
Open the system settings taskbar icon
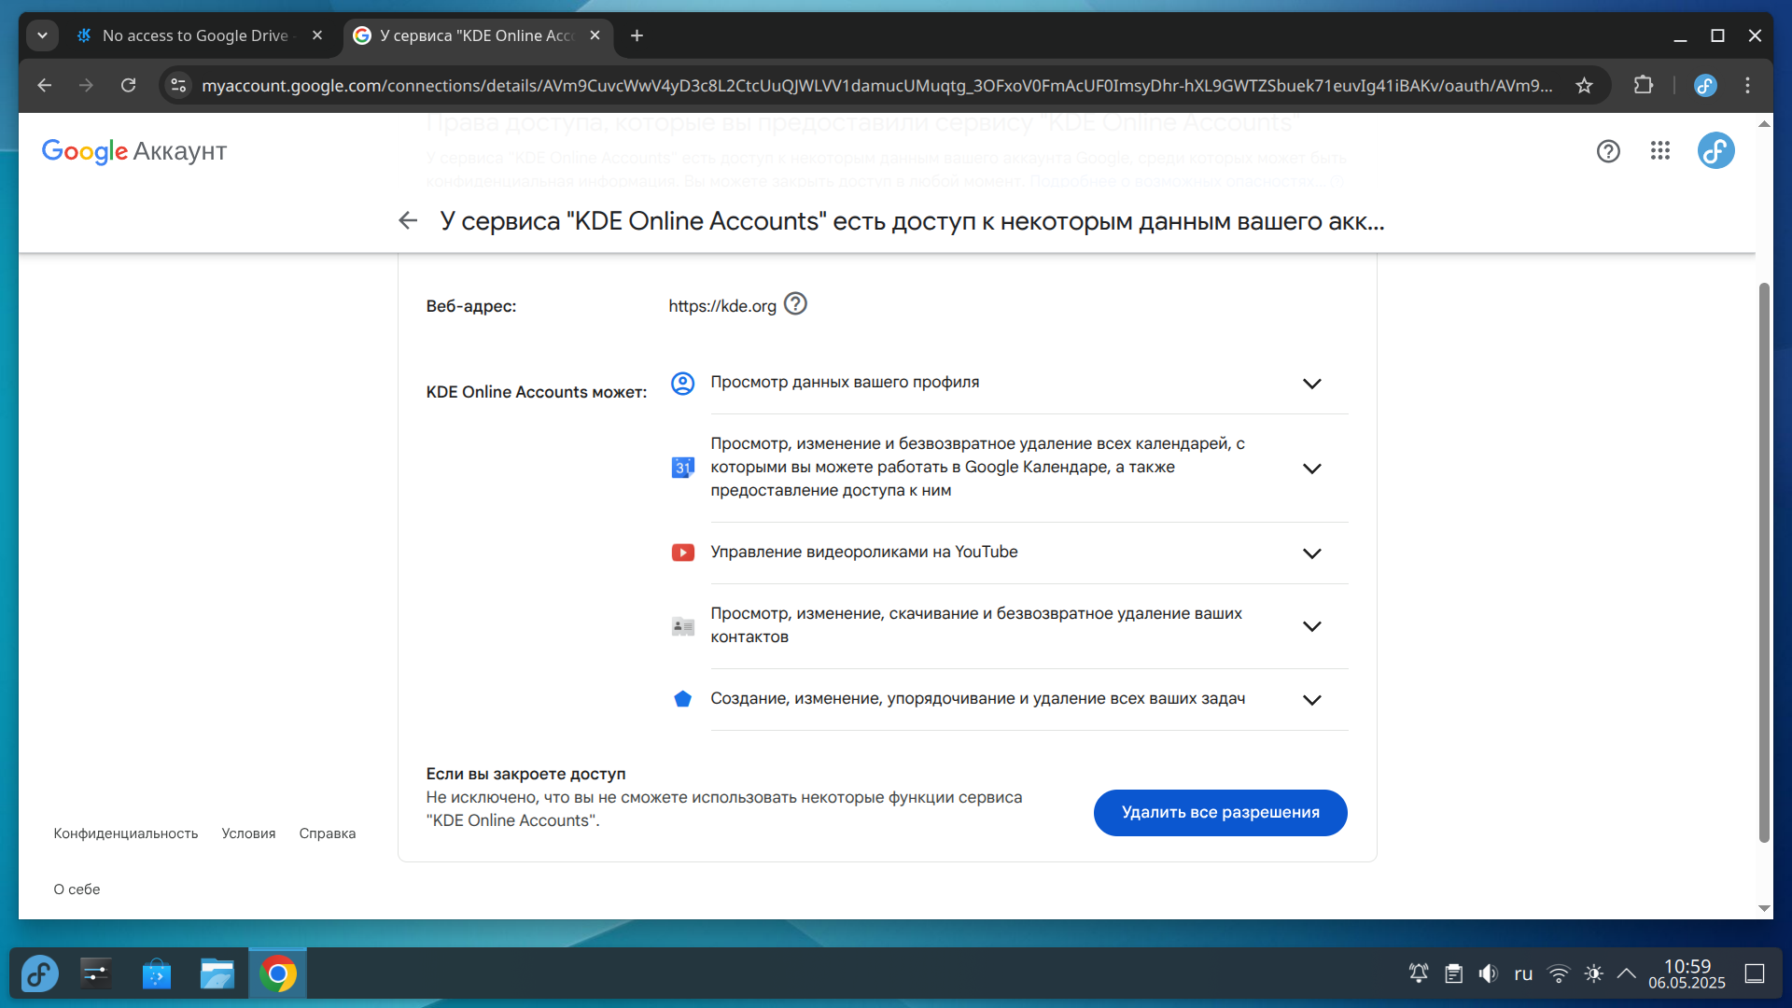tap(96, 974)
